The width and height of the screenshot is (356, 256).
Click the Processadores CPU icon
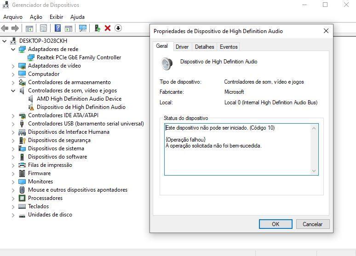coord(22,198)
